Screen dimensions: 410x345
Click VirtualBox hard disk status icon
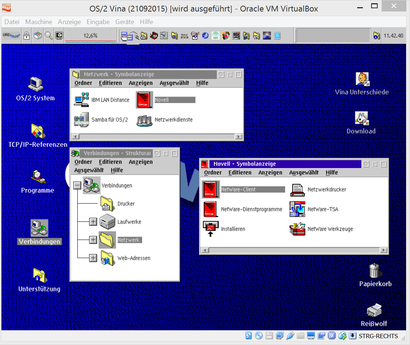point(248,336)
